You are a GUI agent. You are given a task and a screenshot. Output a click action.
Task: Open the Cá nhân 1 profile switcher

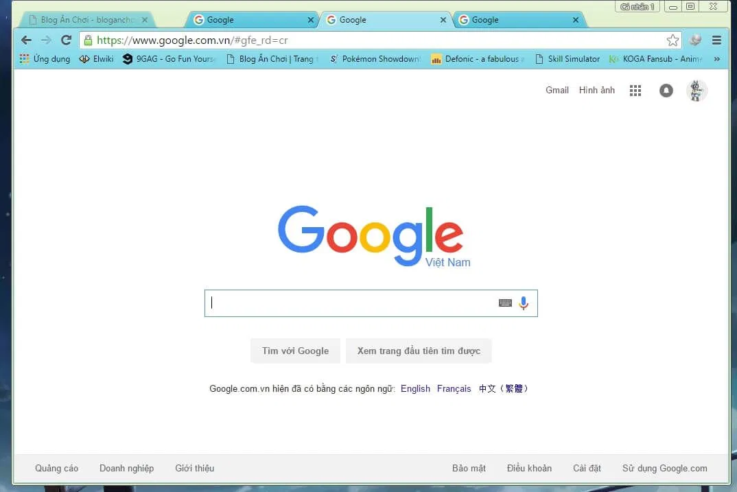637,7
